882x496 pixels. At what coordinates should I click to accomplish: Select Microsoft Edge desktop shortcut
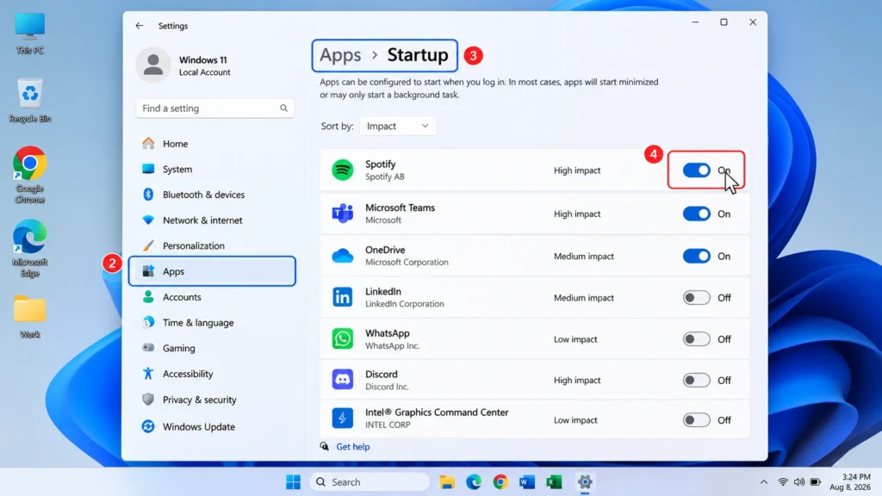pyautogui.click(x=30, y=248)
